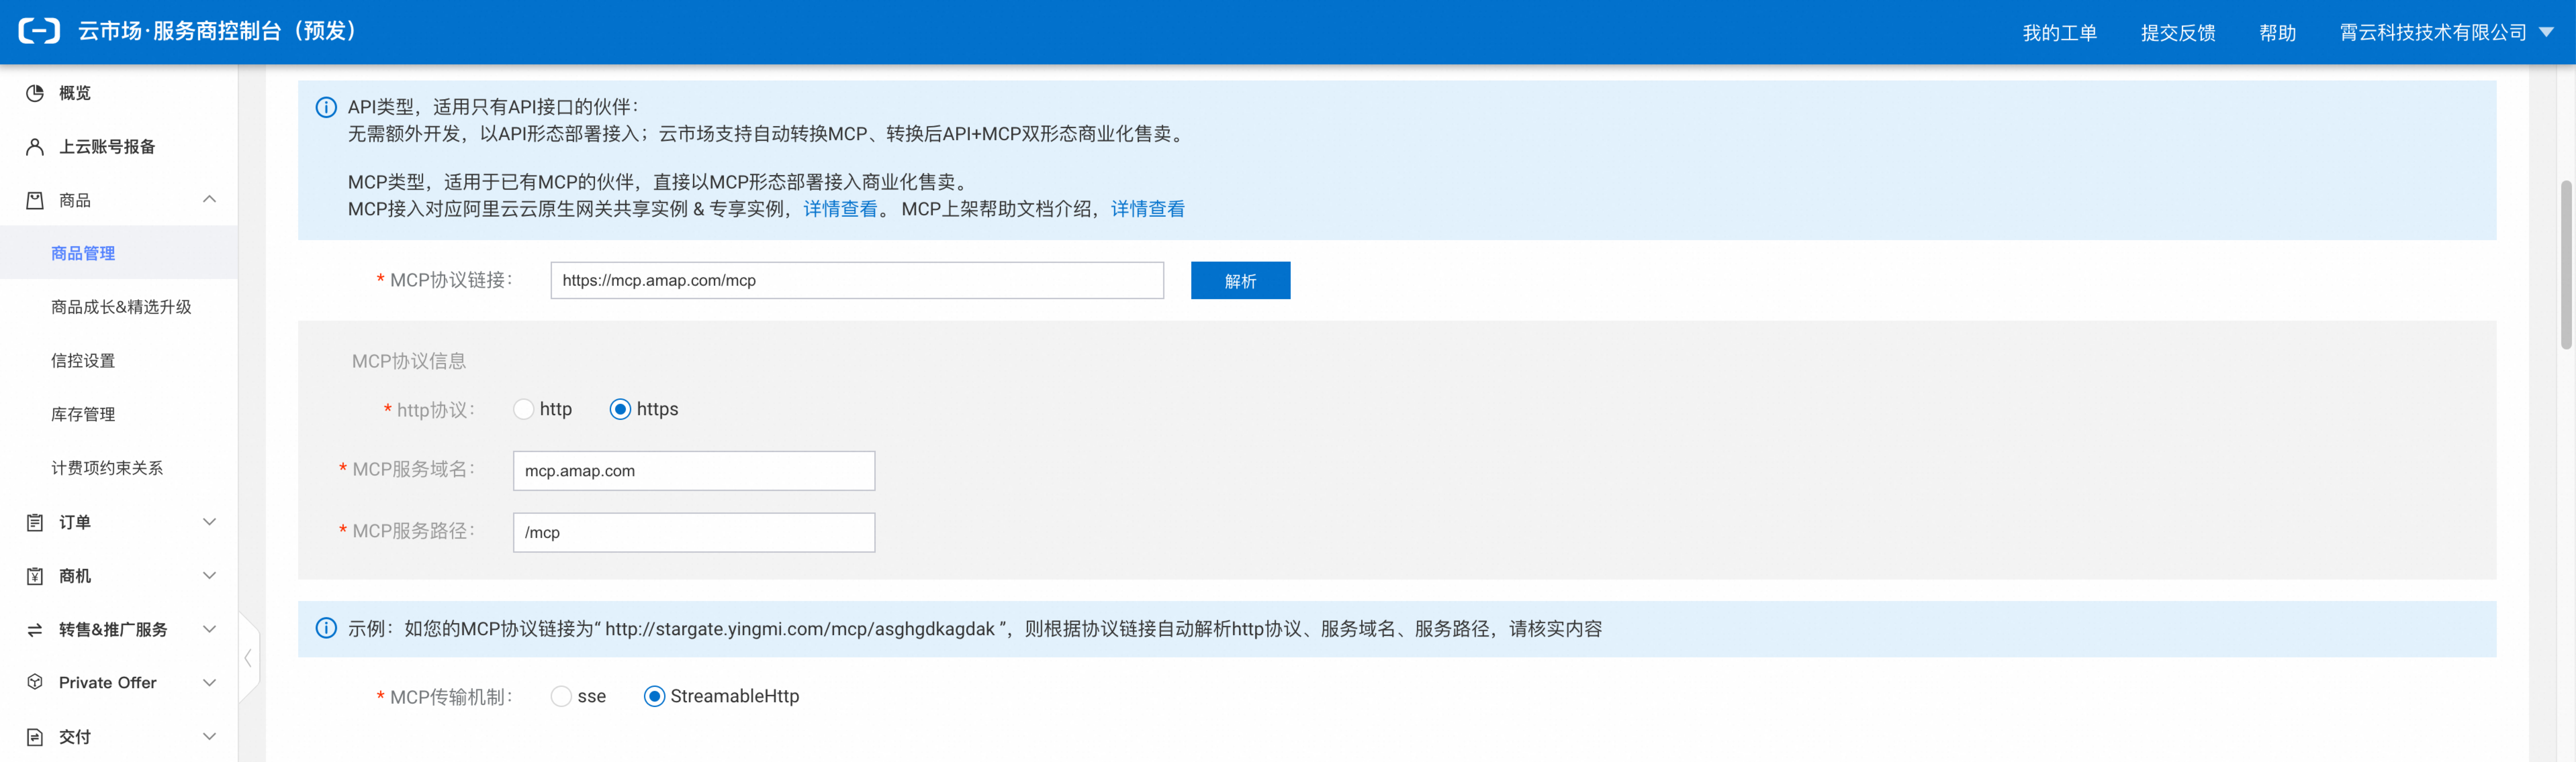The image size is (2576, 762).
Task: Click the MCP协议链接 input field
Action: pos(857,281)
